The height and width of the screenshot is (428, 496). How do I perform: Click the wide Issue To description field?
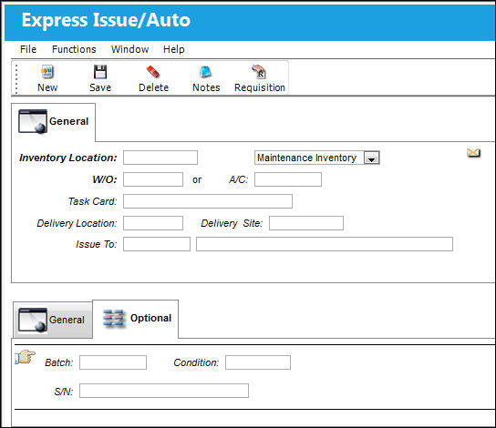click(x=325, y=244)
